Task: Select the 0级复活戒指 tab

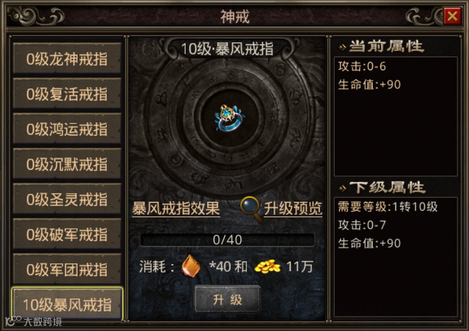Action: click(67, 94)
